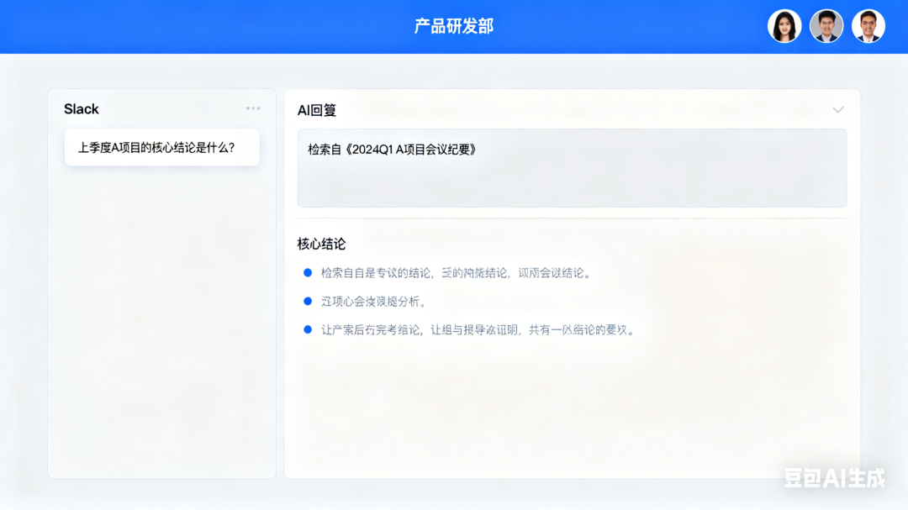Click the 产品研发部 title in the header
908x510 pixels.
[x=453, y=26]
